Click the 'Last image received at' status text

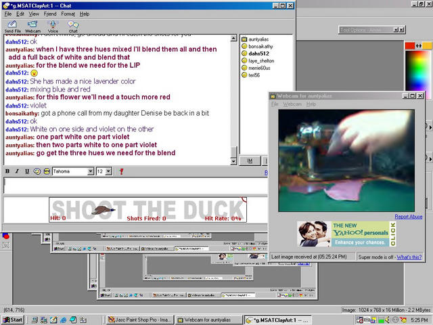click(x=309, y=257)
